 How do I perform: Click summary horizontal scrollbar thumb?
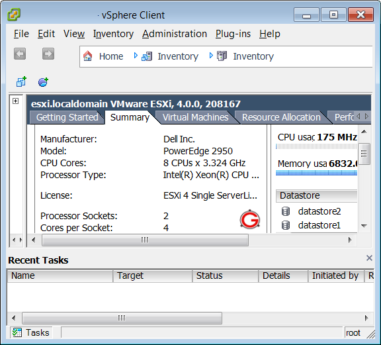(145, 240)
